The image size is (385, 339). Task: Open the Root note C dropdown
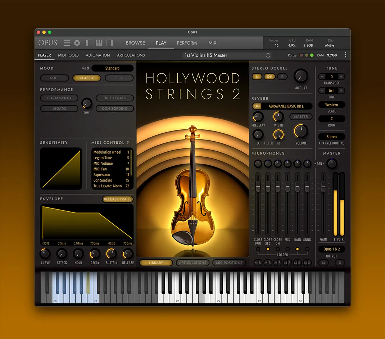[x=332, y=119]
